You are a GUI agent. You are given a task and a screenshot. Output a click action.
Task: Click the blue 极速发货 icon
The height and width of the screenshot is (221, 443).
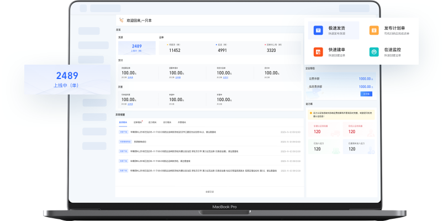click(318, 30)
